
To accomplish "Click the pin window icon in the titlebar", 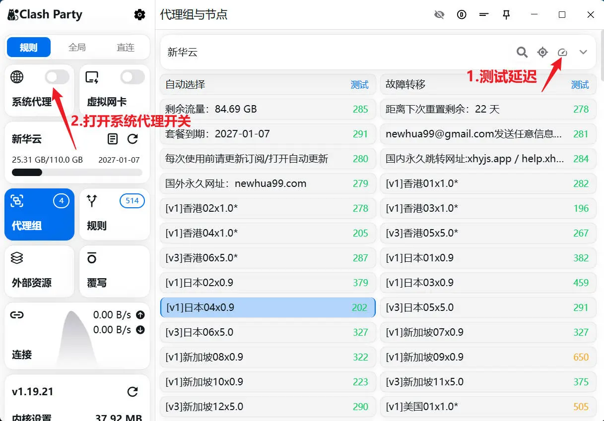I will 506,15.
